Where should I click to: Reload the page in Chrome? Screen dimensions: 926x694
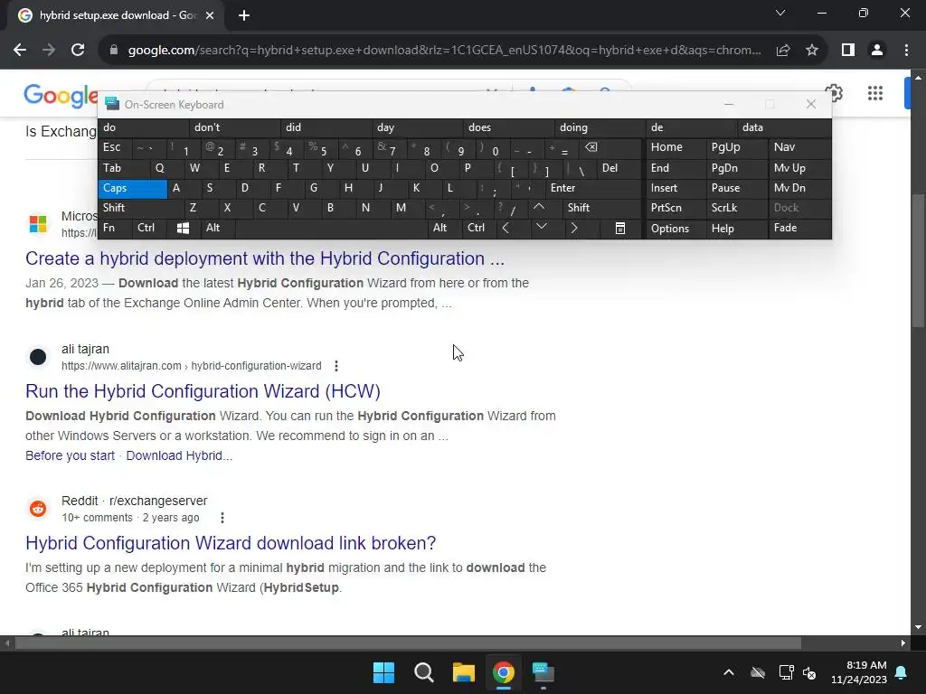click(78, 51)
